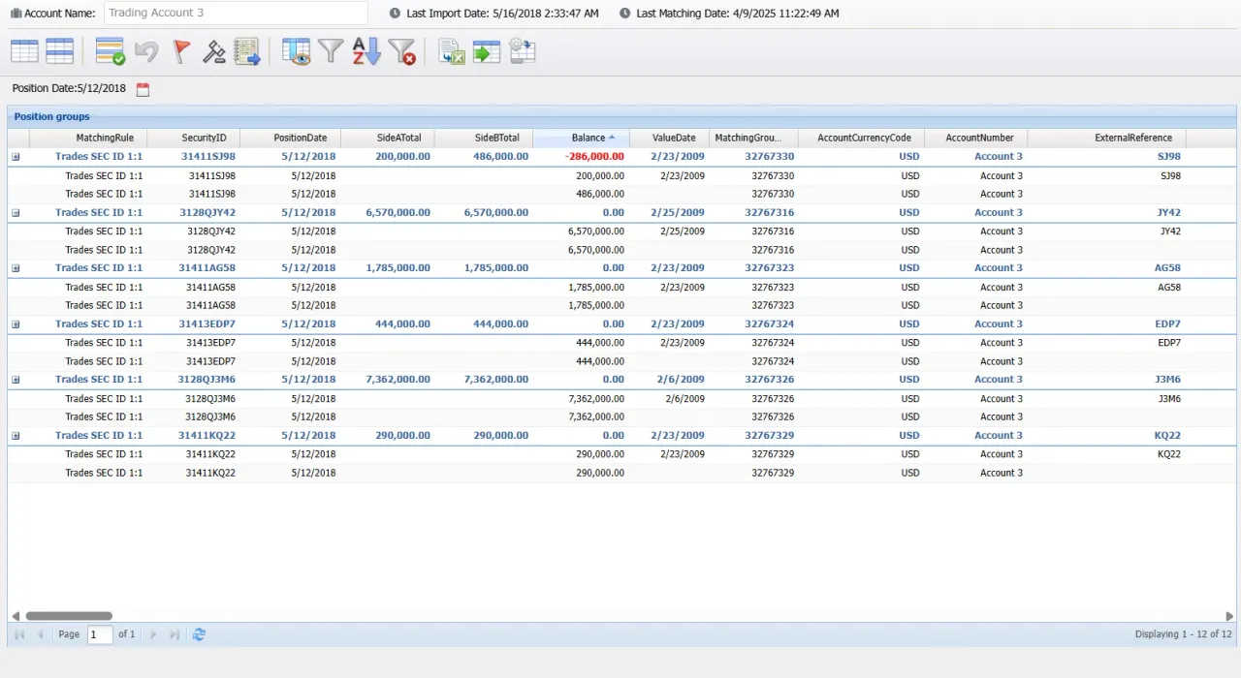Screen dimensions: 1241x678
Task: Click the clock icon beside Last Matching Date
Action: pyautogui.click(x=624, y=14)
